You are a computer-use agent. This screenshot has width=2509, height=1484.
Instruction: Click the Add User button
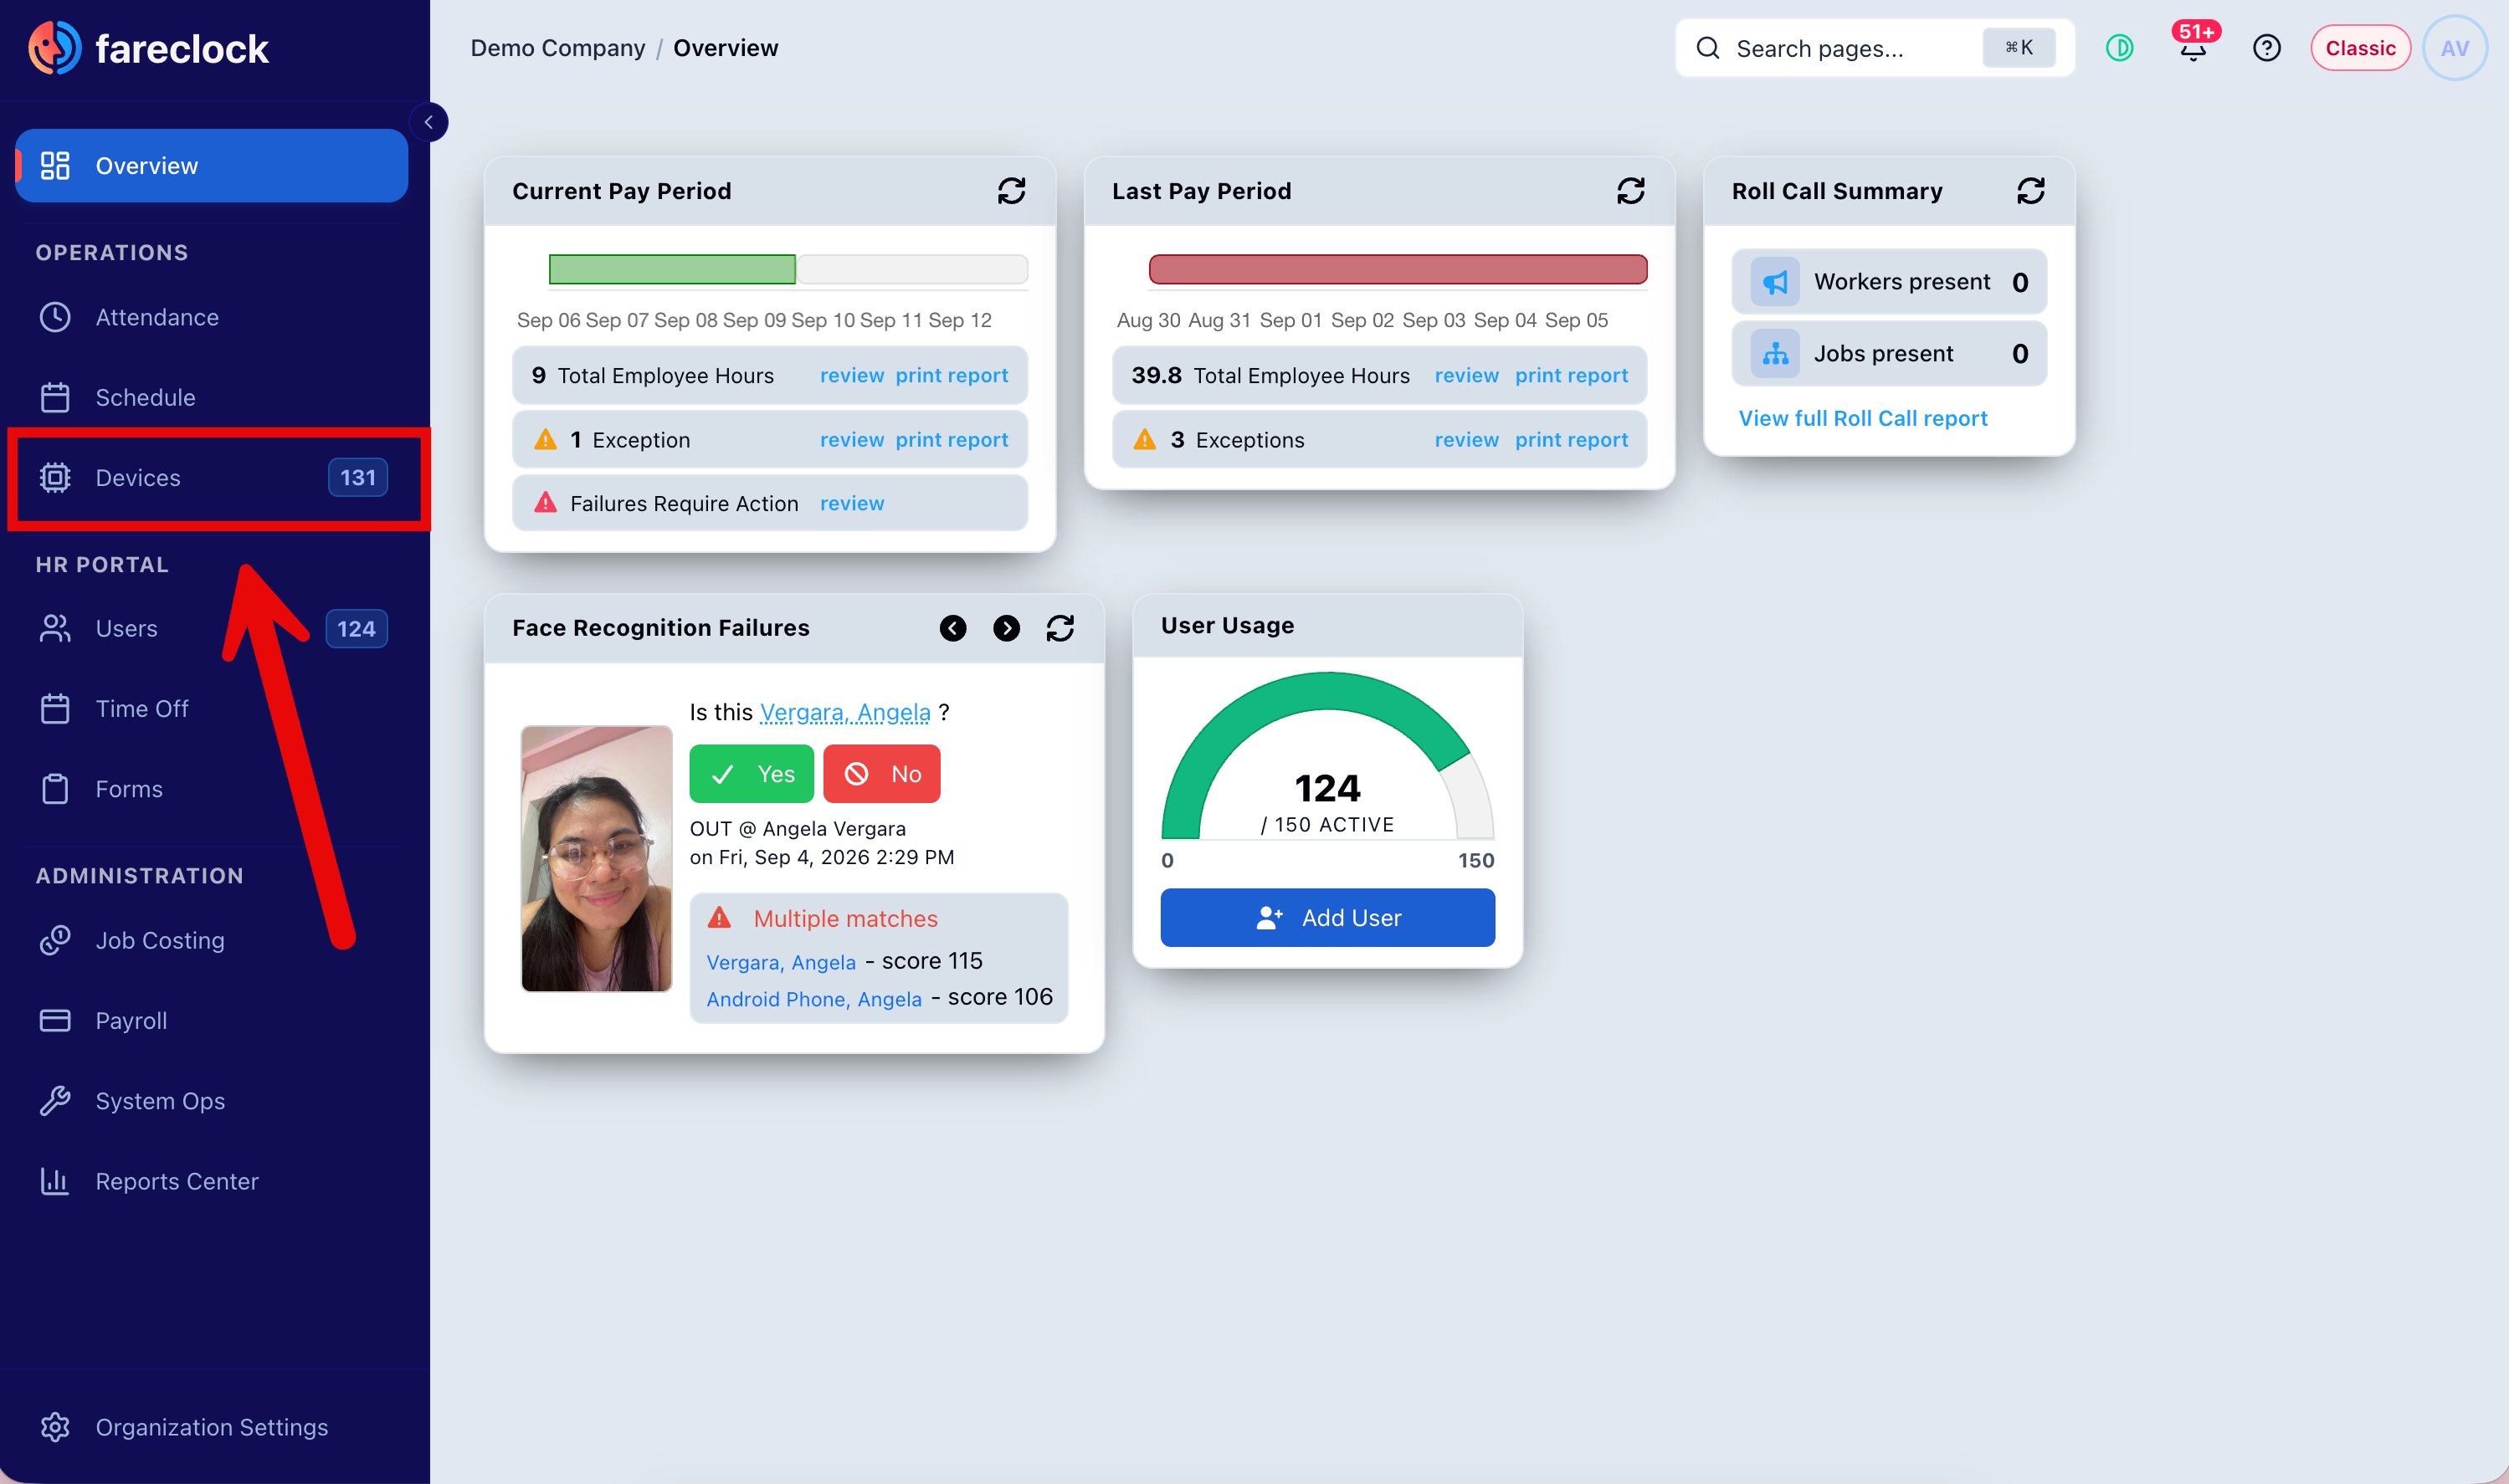coord(1326,917)
